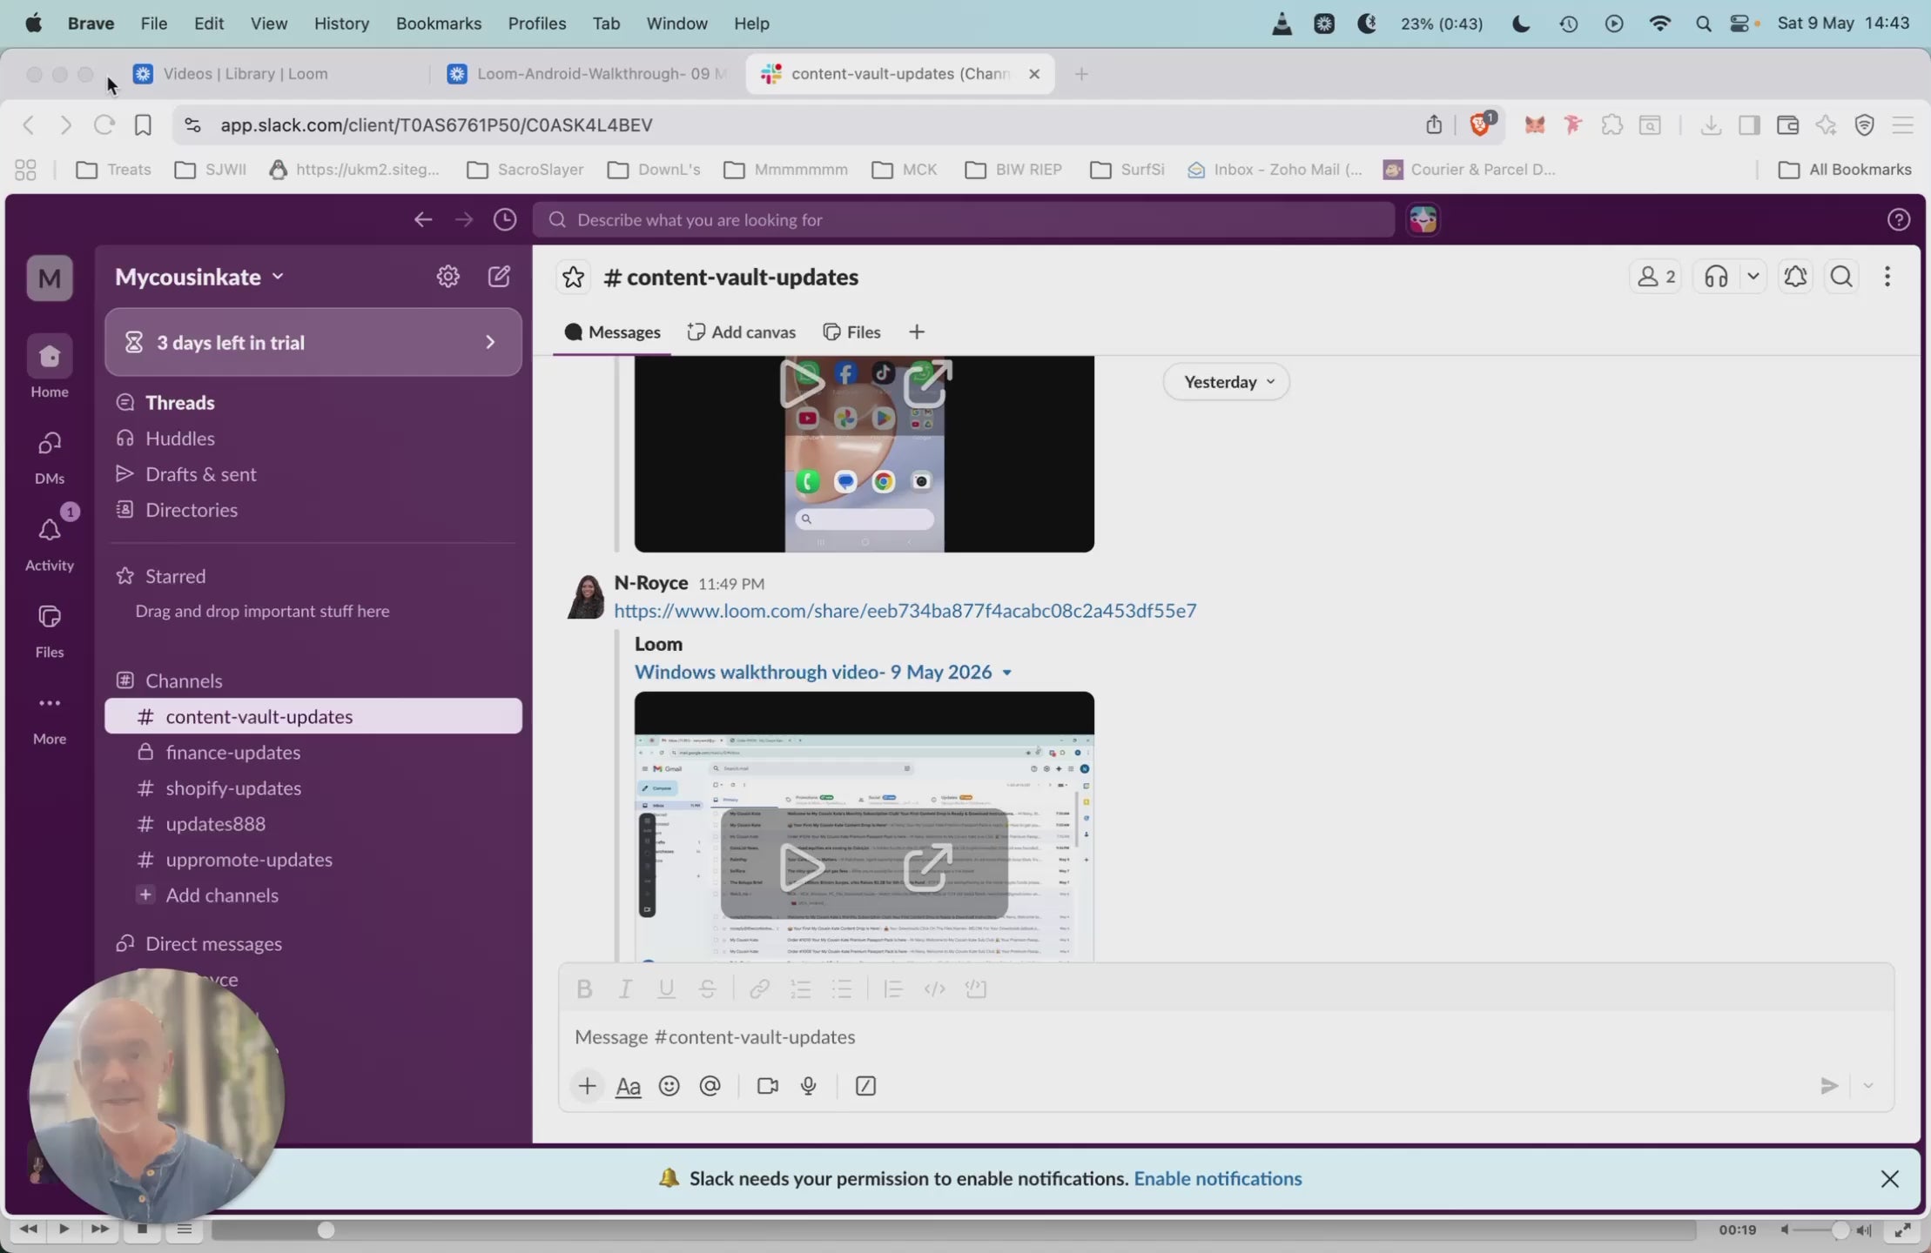
Task: Open Activity from left rail
Action: tap(50, 541)
